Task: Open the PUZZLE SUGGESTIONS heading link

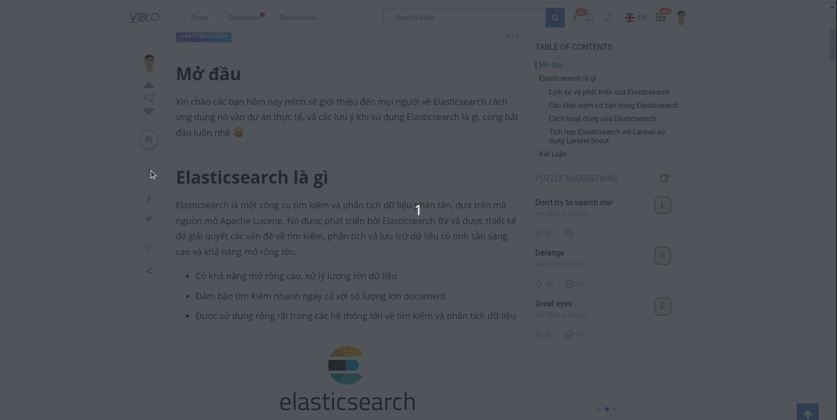Action: tap(576, 179)
